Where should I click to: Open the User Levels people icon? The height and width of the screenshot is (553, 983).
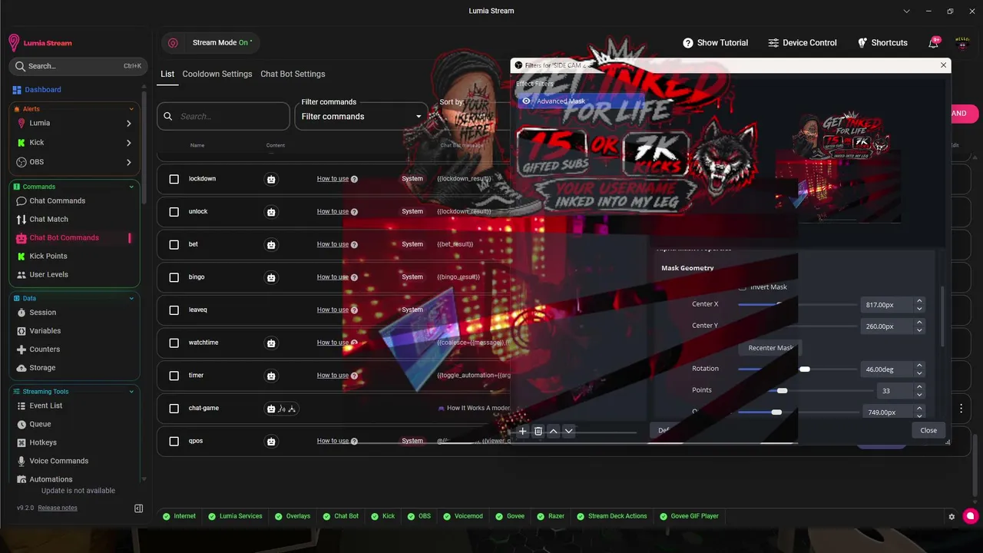pos(22,275)
